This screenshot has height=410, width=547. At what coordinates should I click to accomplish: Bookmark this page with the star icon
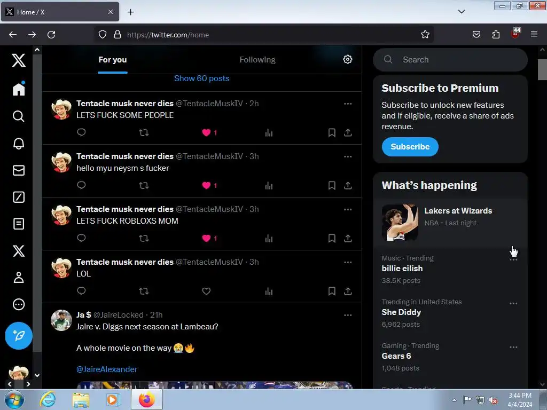(x=425, y=34)
